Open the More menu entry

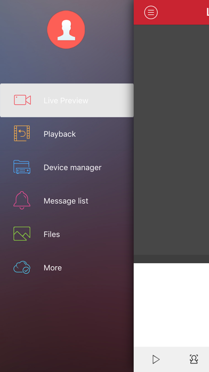click(67, 268)
